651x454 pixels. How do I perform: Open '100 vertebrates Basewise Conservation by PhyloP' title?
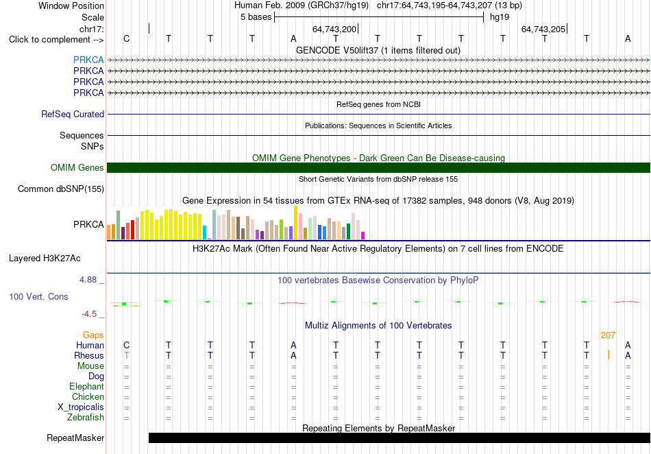pos(378,280)
